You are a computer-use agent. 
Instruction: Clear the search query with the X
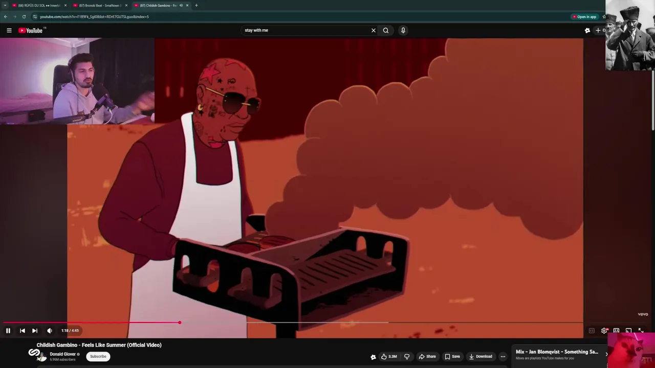[x=374, y=30]
